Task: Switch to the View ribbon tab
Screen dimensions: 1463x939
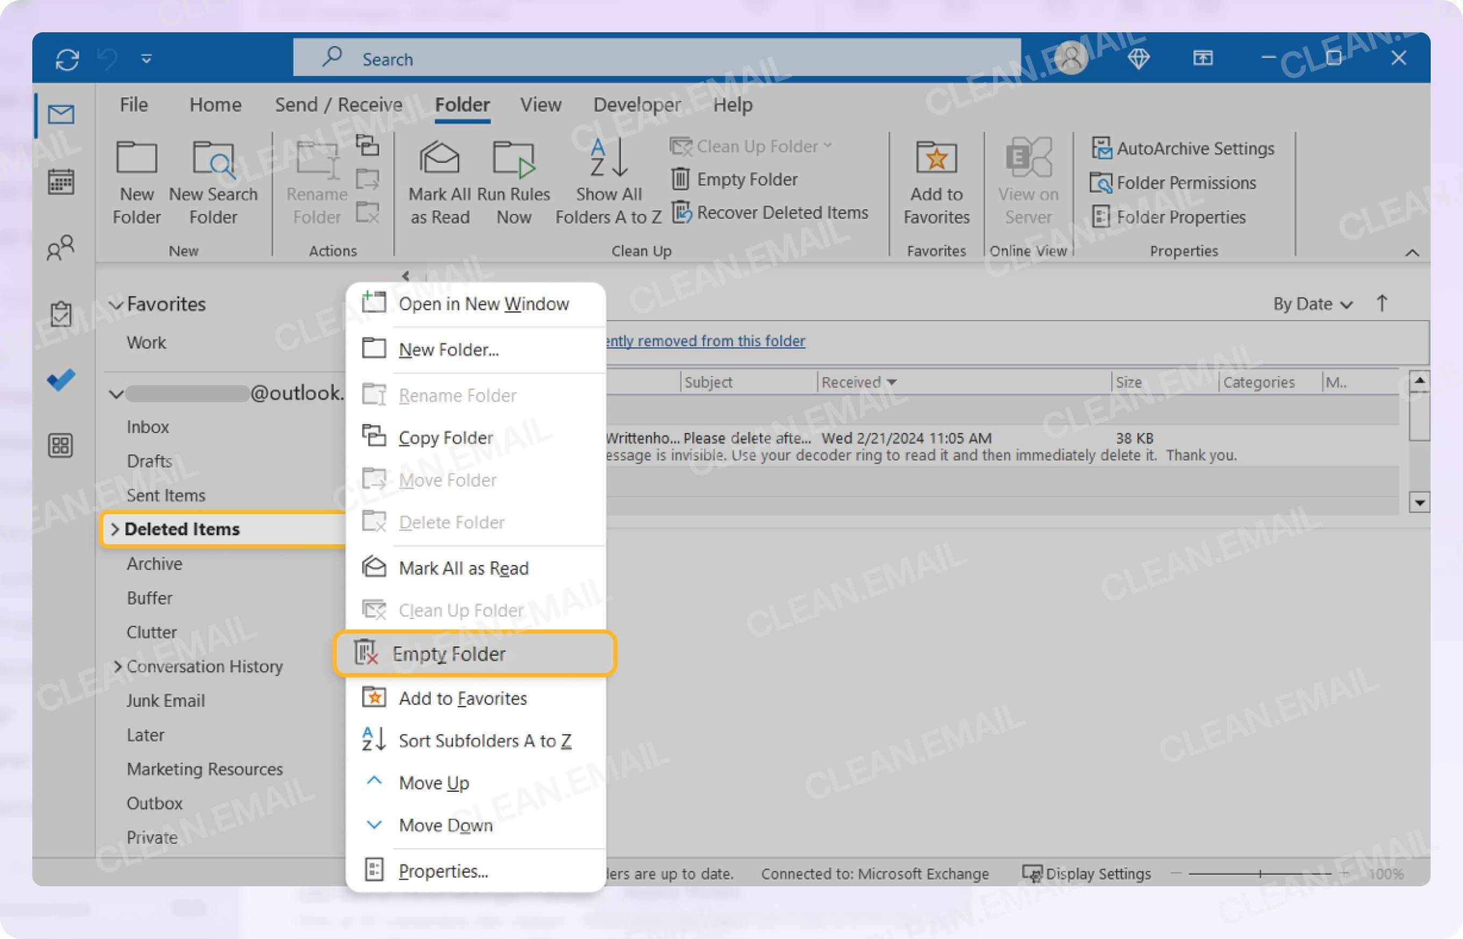Action: [539, 104]
